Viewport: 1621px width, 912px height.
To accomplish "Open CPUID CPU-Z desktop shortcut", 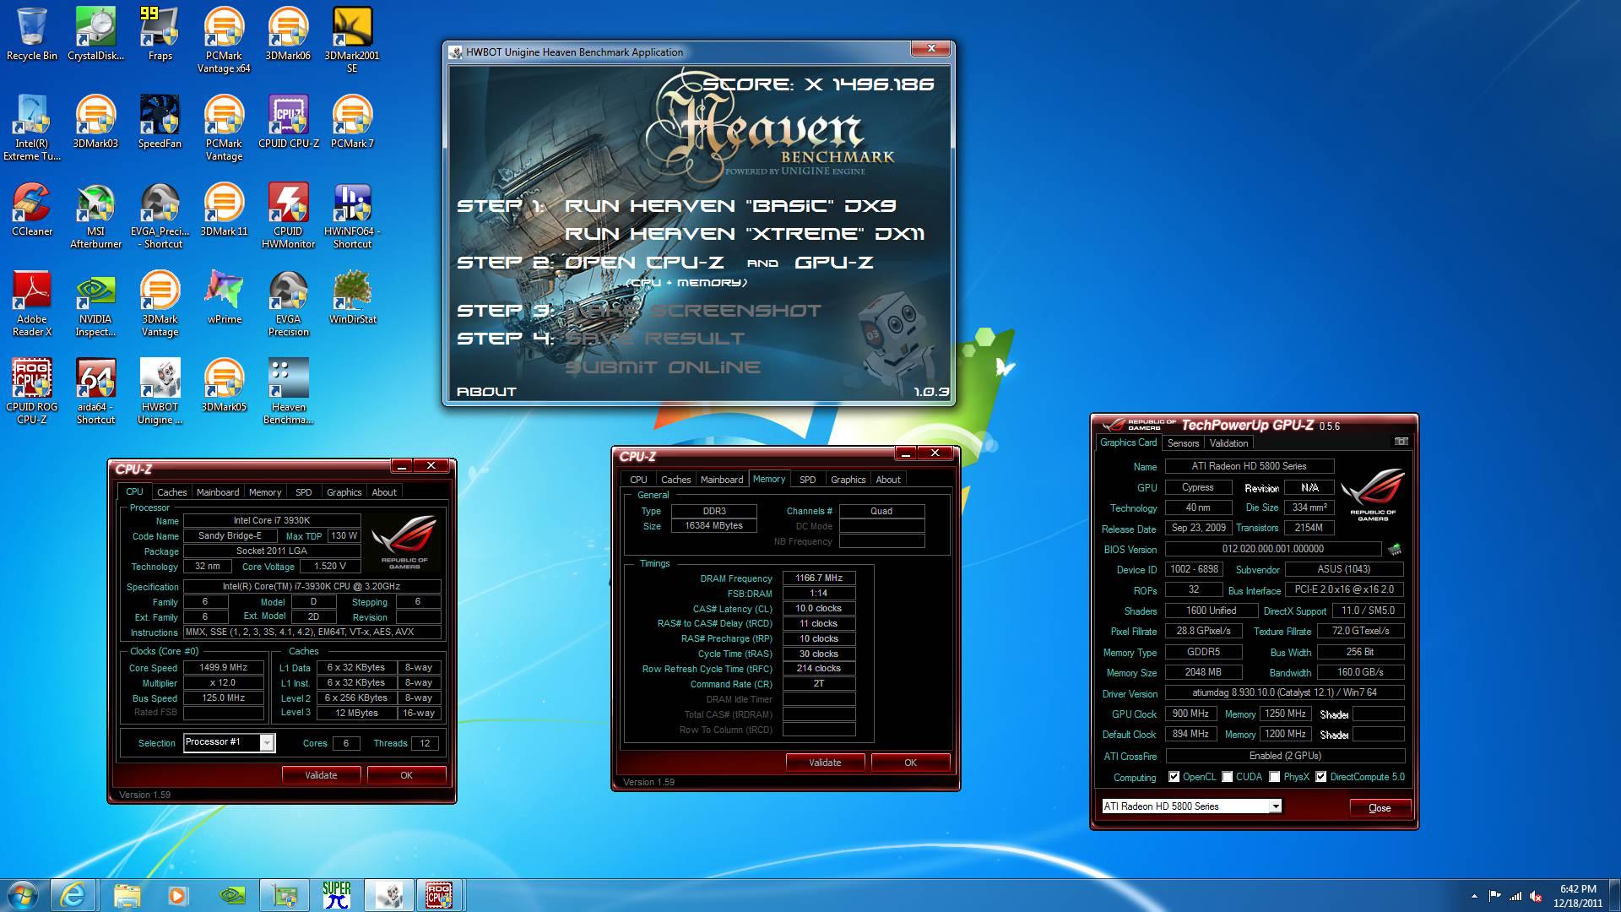I will coord(288,122).
